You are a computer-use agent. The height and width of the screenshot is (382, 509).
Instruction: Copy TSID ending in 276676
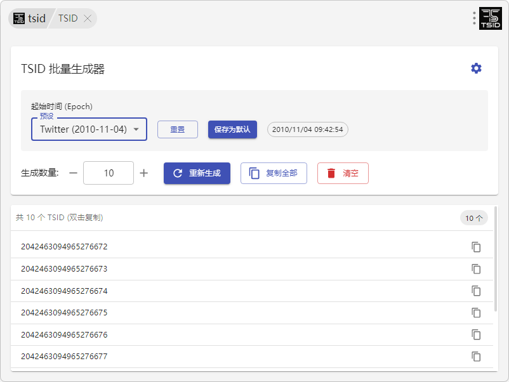coord(476,334)
